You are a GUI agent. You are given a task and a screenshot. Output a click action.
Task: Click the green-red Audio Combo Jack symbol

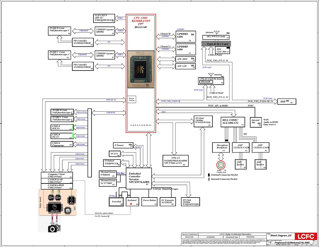[x=220, y=165]
